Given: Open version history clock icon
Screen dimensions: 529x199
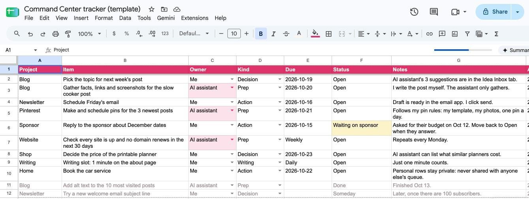Looking at the screenshot, I should pyautogui.click(x=414, y=12).
